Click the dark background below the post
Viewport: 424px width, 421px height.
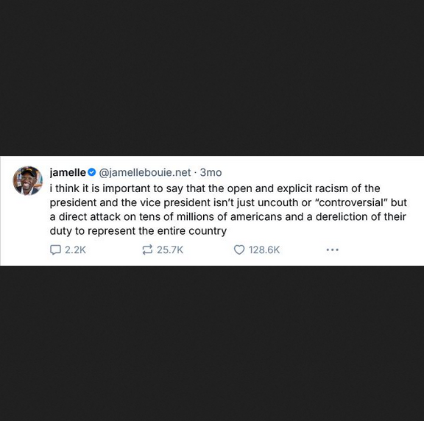212,344
